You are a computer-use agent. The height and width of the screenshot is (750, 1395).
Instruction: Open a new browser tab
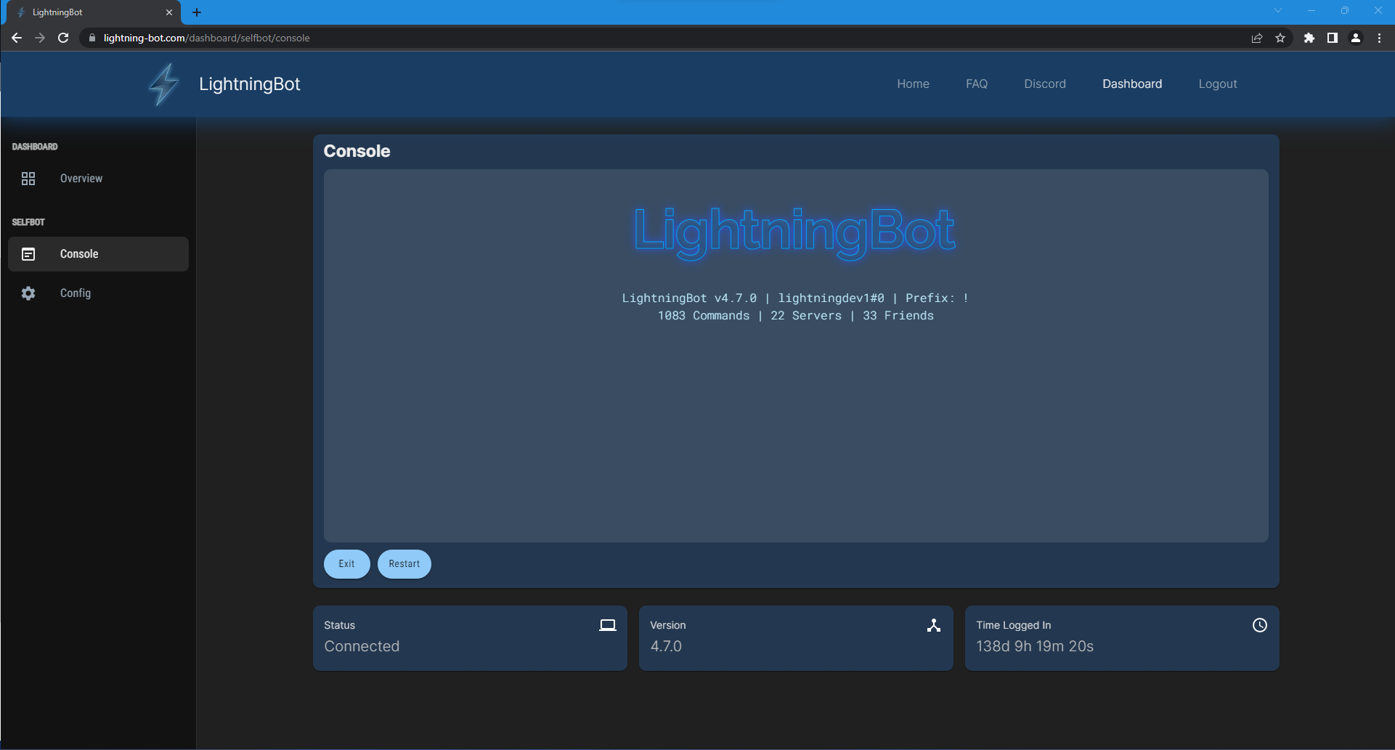pos(197,12)
